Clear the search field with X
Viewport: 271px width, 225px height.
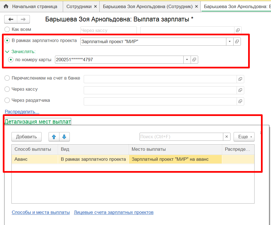[x=227, y=137]
